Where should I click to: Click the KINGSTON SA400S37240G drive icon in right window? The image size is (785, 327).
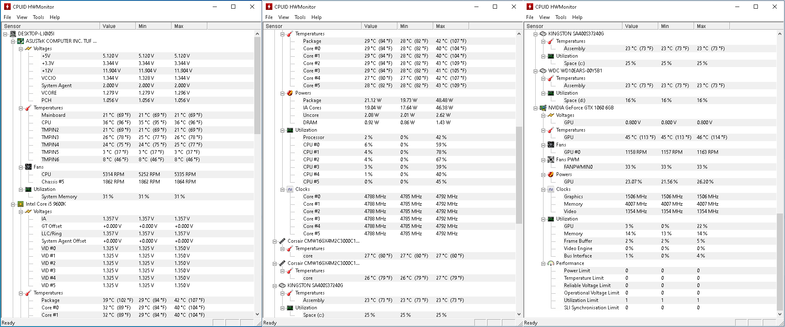pyautogui.click(x=543, y=34)
